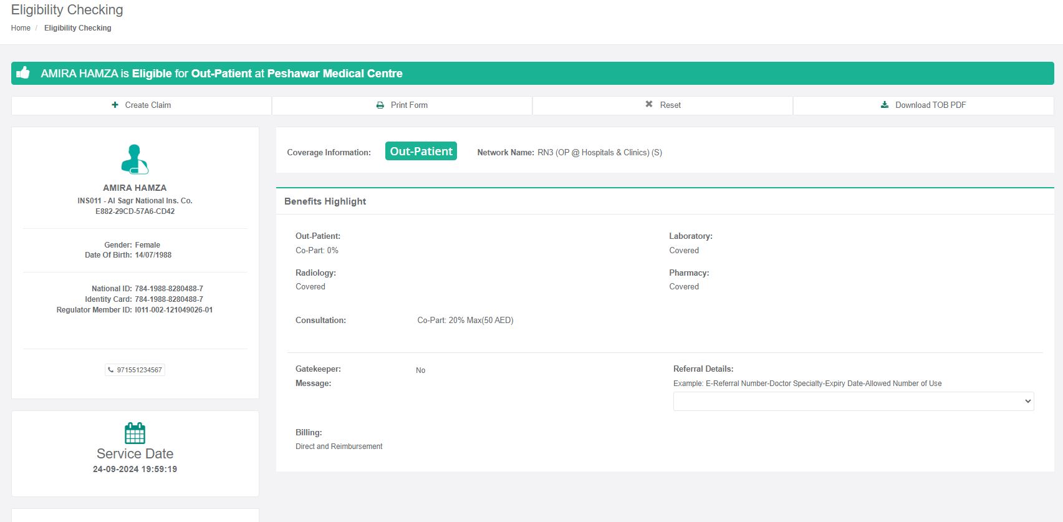Open the Referral Details dropdown
This screenshot has height=522, width=1063.
click(x=853, y=401)
